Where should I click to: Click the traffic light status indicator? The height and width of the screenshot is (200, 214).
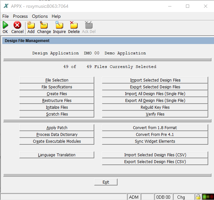208,197
